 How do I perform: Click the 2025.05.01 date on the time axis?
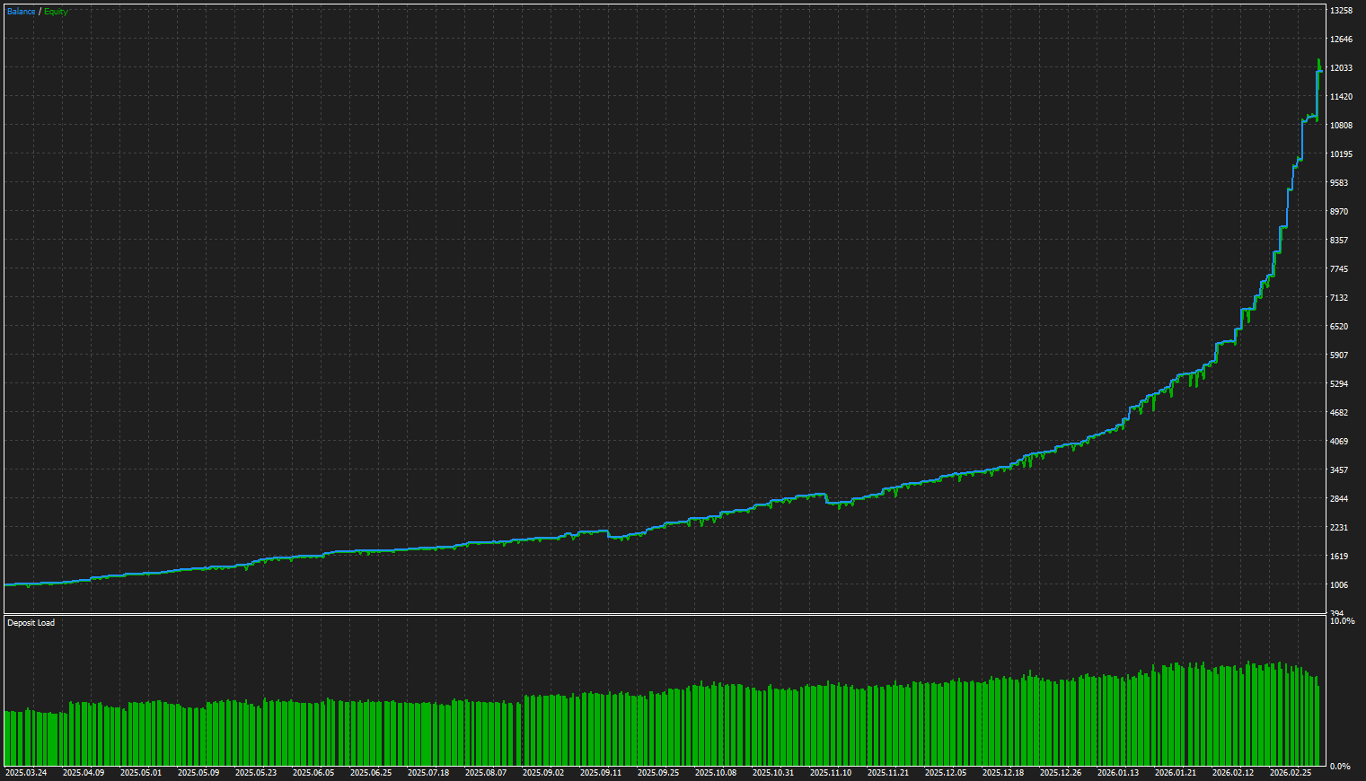click(x=141, y=772)
